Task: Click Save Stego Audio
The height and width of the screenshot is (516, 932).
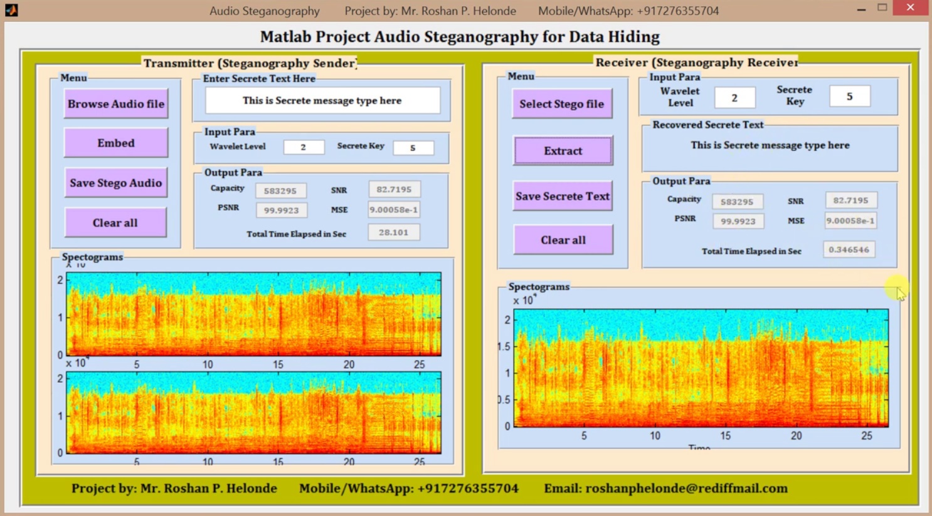Action: 115,182
